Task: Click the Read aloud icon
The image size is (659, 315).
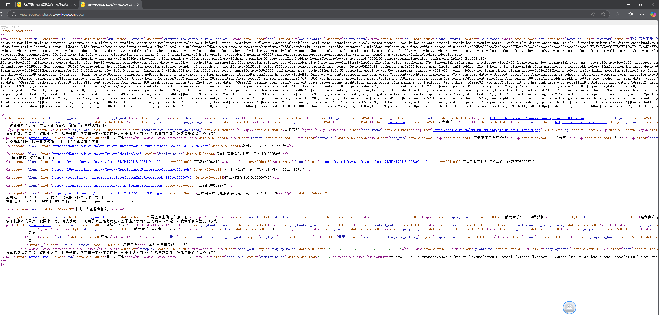Action: [x=593, y=14]
